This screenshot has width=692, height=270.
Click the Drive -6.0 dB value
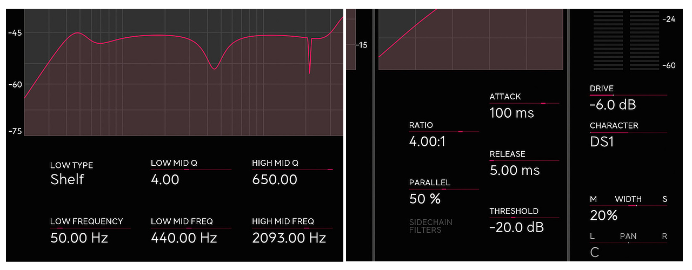(x=613, y=104)
